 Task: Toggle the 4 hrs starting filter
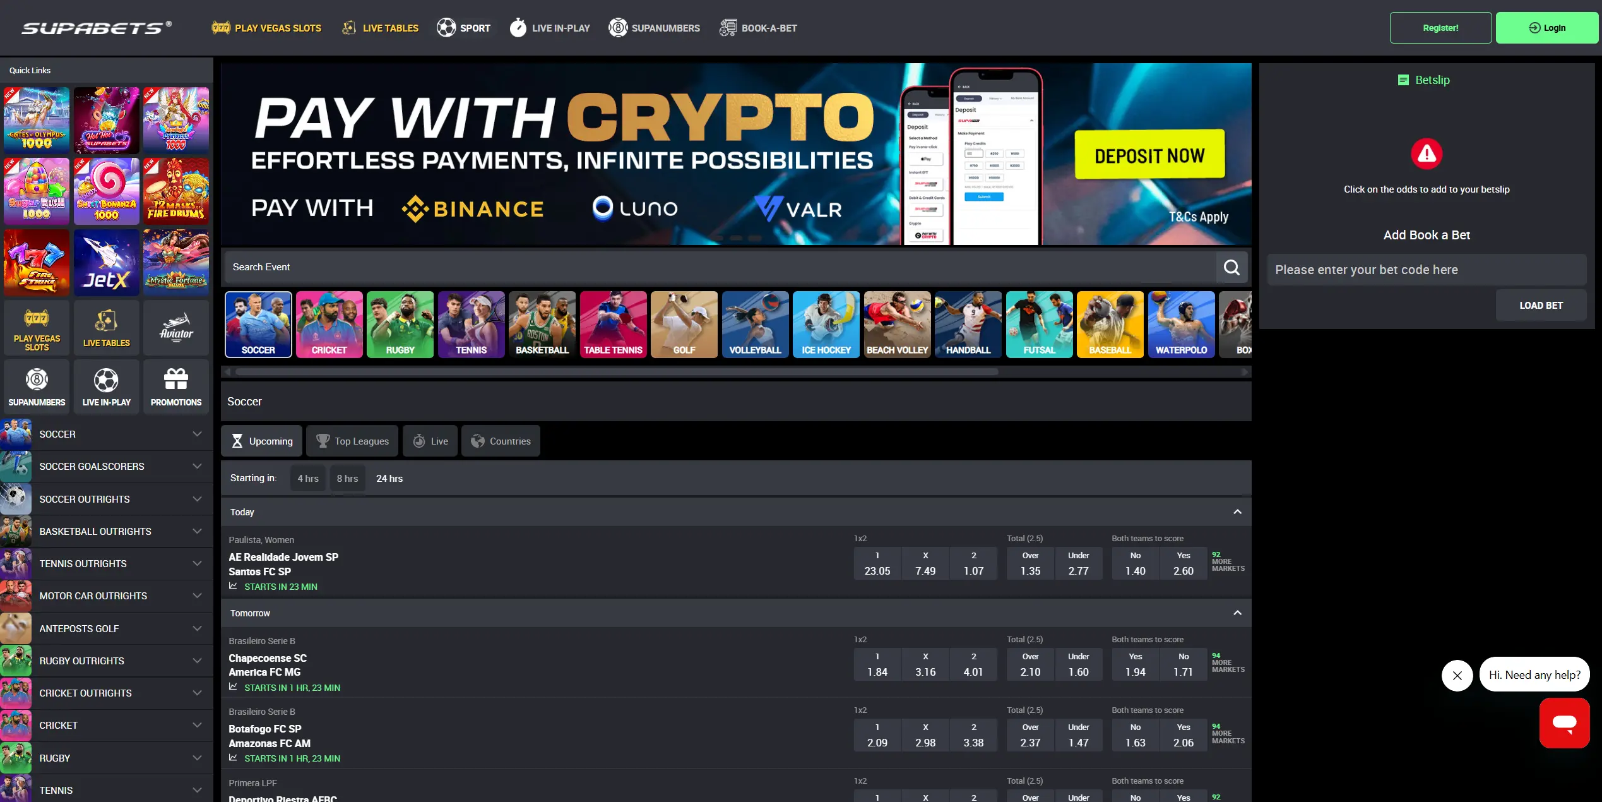point(307,478)
